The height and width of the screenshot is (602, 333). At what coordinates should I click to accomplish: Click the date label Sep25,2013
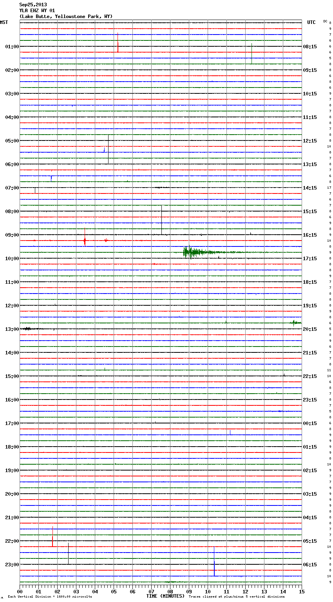[33, 5]
